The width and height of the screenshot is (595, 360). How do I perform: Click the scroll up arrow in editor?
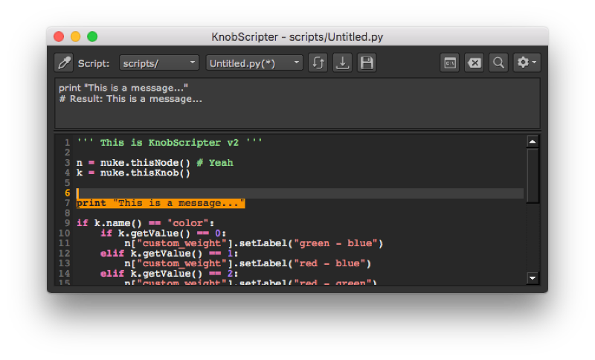coord(533,141)
